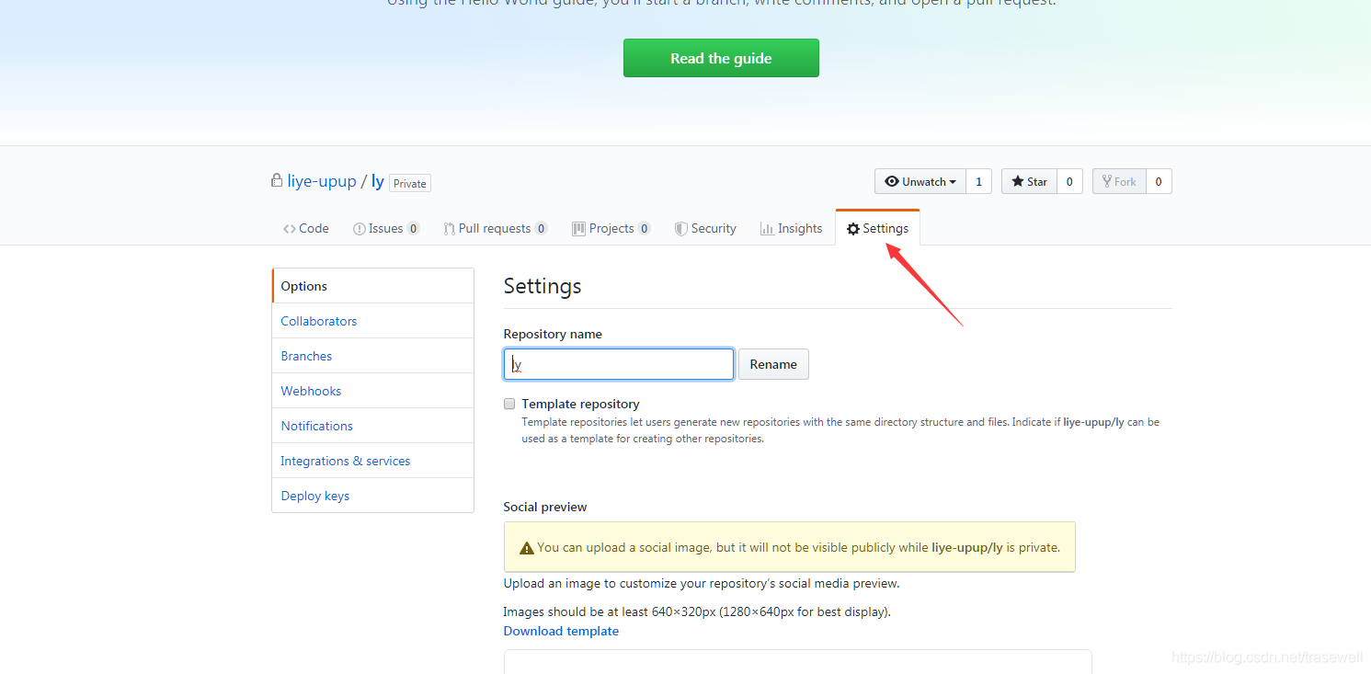This screenshot has height=674, width=1371.
Task: Click the Repository name input field
Action: 619,364
